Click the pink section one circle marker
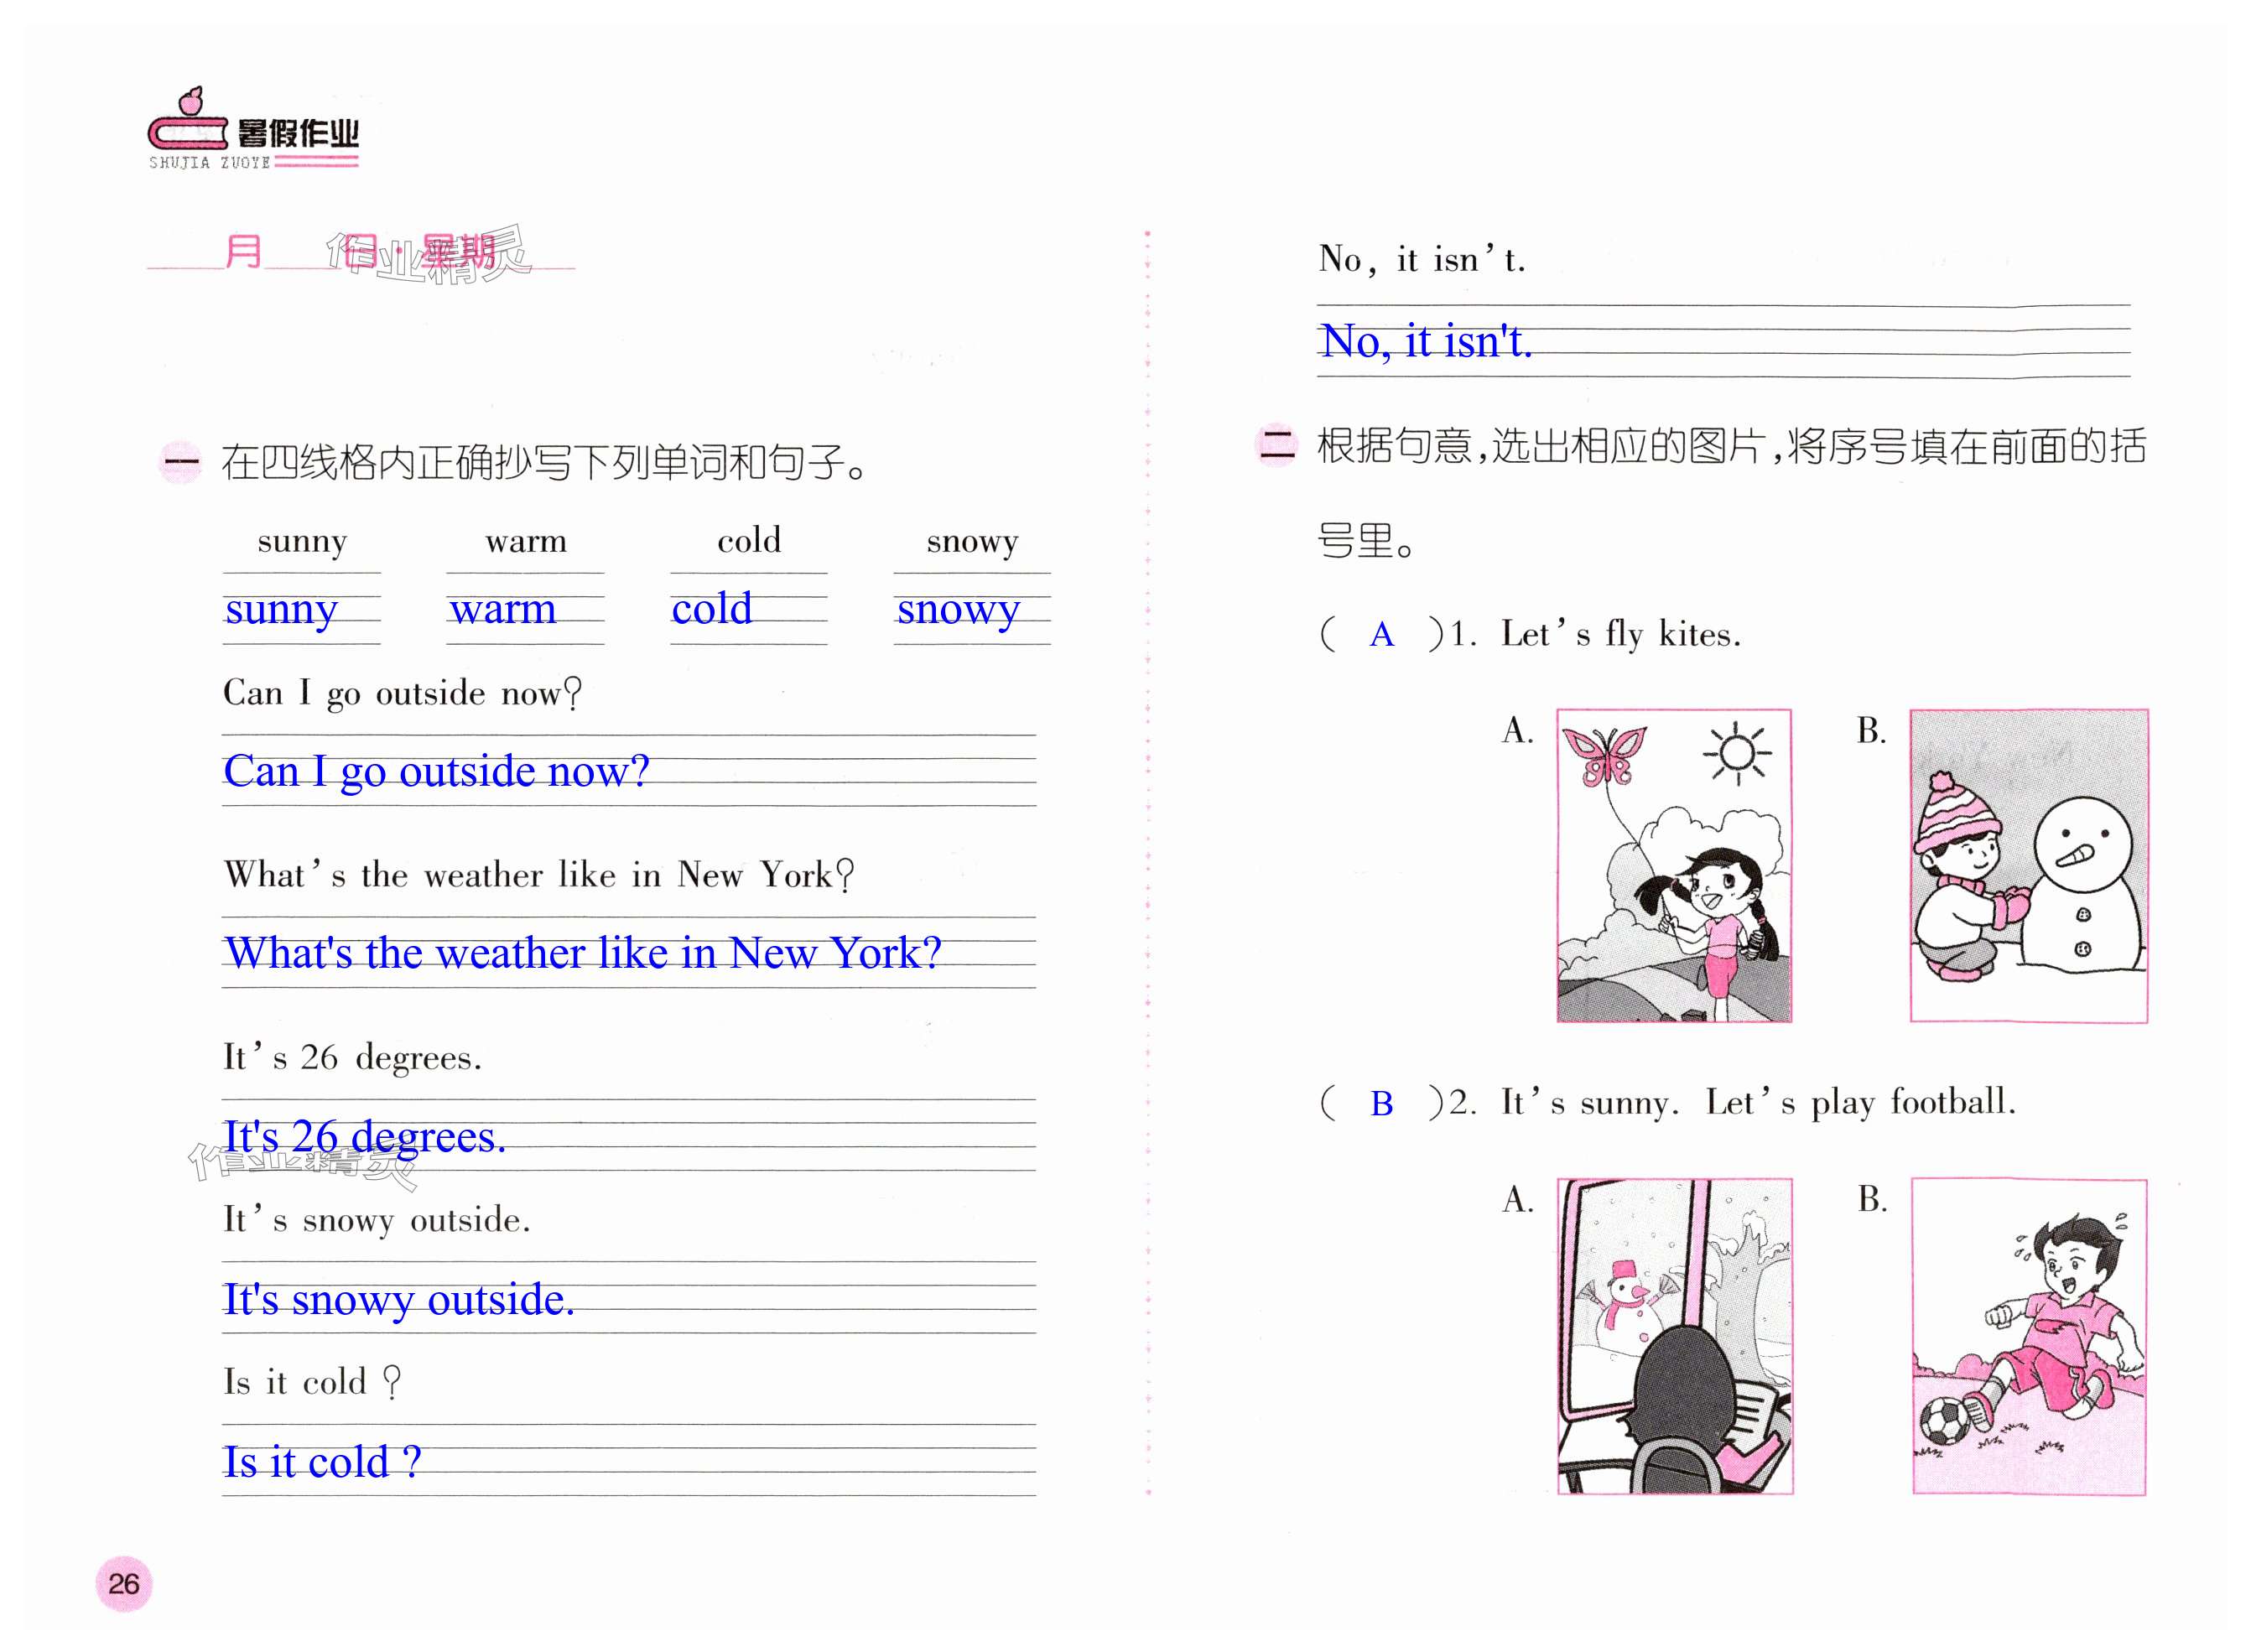 click(x=181, y=462)
